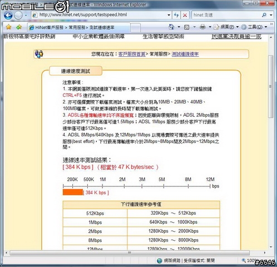
Task: Open the search provider dropdown arrow
Action: (x=271, y=15)
